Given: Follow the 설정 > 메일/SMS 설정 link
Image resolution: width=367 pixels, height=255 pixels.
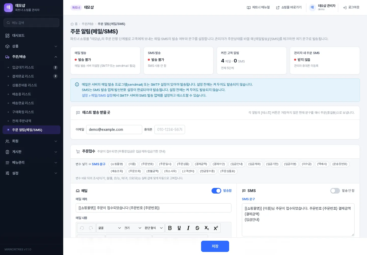Looking at the screenshot, I should point(97,95).
